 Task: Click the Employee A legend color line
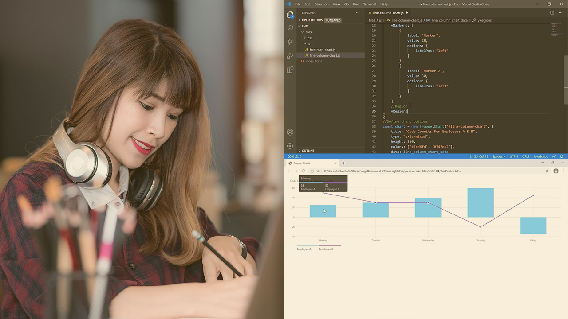[308, 246]
